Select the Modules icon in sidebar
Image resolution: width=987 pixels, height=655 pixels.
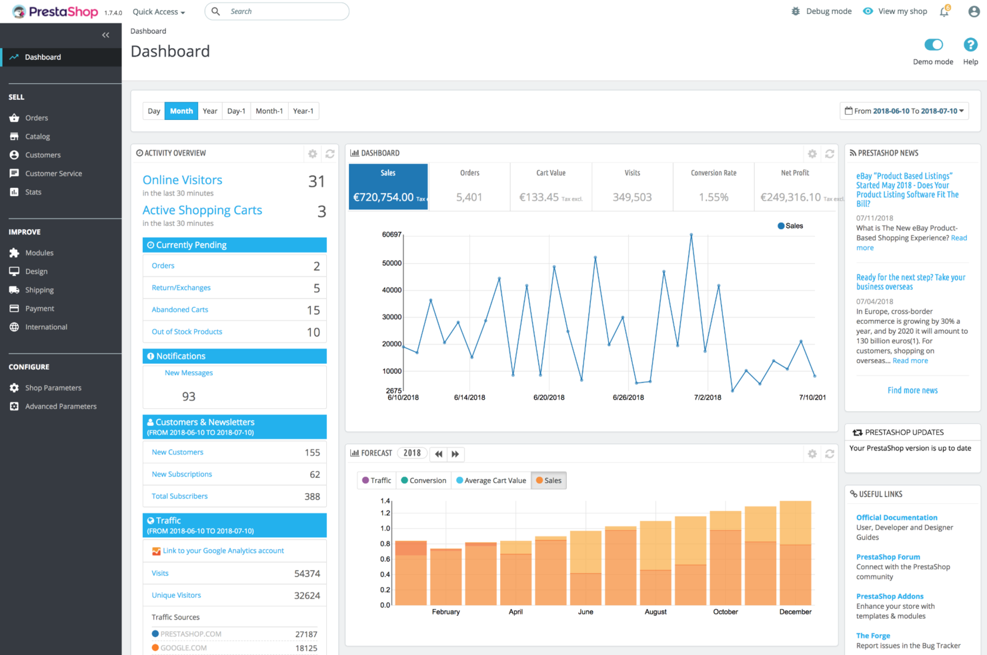click(15, 253)
